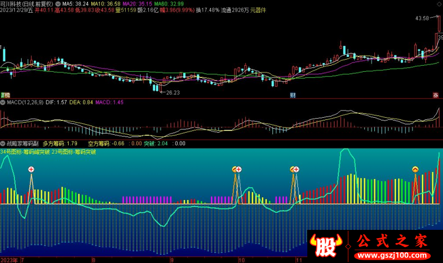This screenshot has height=263, width=443.
Task: Click the orange arrow icon behind late-September plus
Action: tap(234, 170)
